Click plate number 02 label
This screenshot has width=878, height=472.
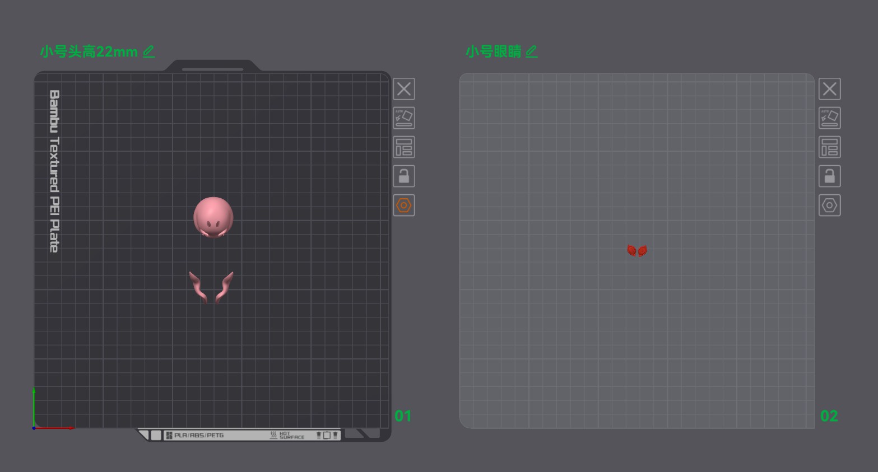pos(829,416)
